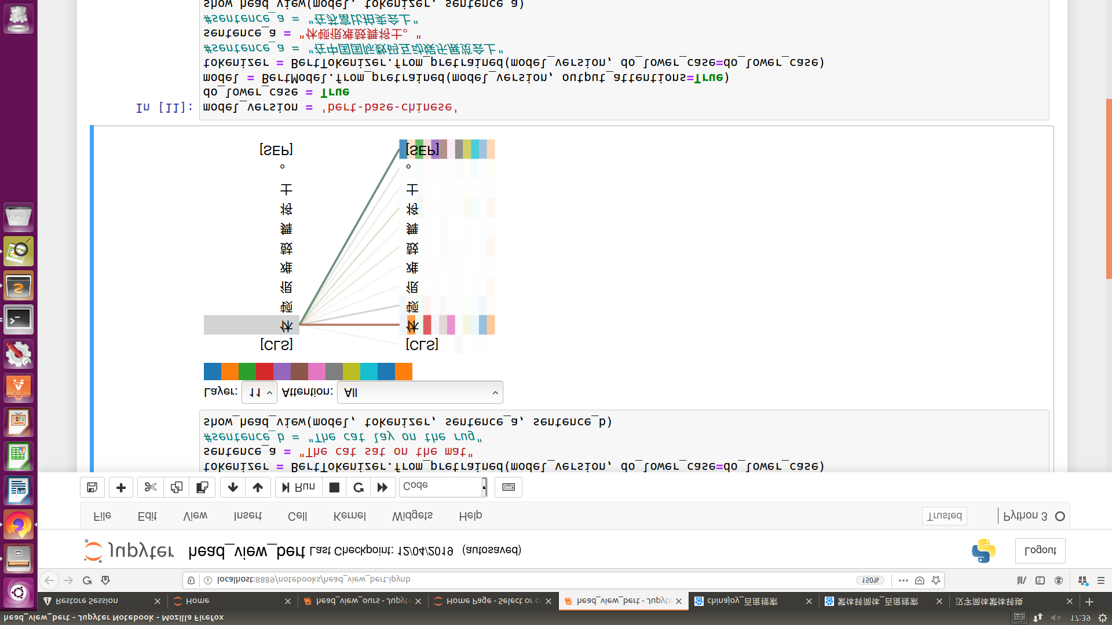Click the cut cells scissors icon

click(151, 487)
